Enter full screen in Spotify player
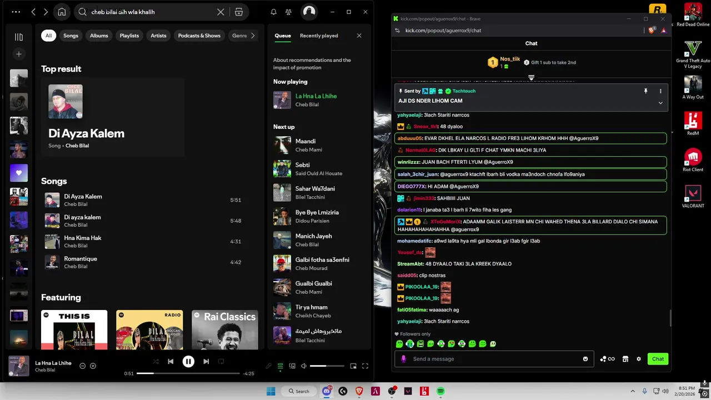The image size is (711, 400). 365,366
